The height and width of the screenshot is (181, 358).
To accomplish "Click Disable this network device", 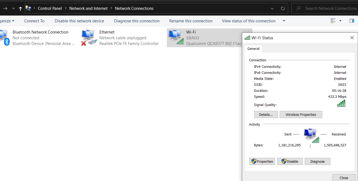I will pos(79,21).
